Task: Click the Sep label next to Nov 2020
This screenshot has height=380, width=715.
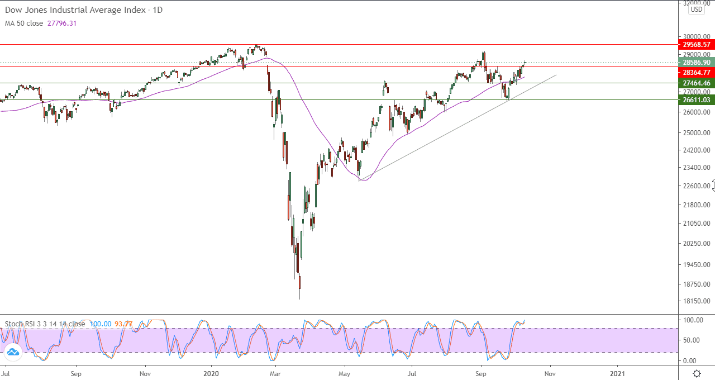Action: [481, 373]
